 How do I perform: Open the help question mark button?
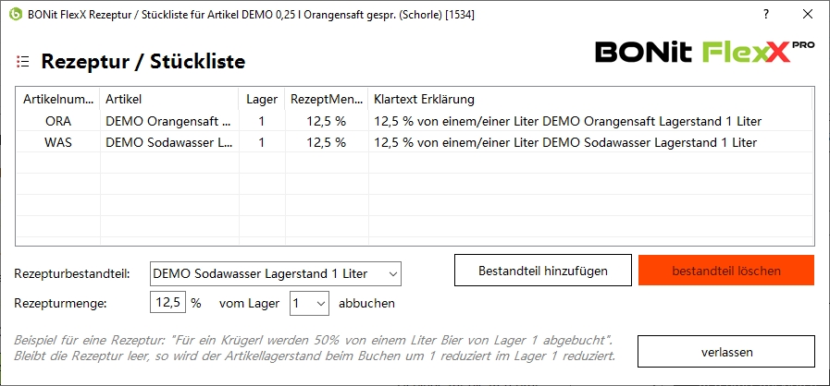click(766, 15)
